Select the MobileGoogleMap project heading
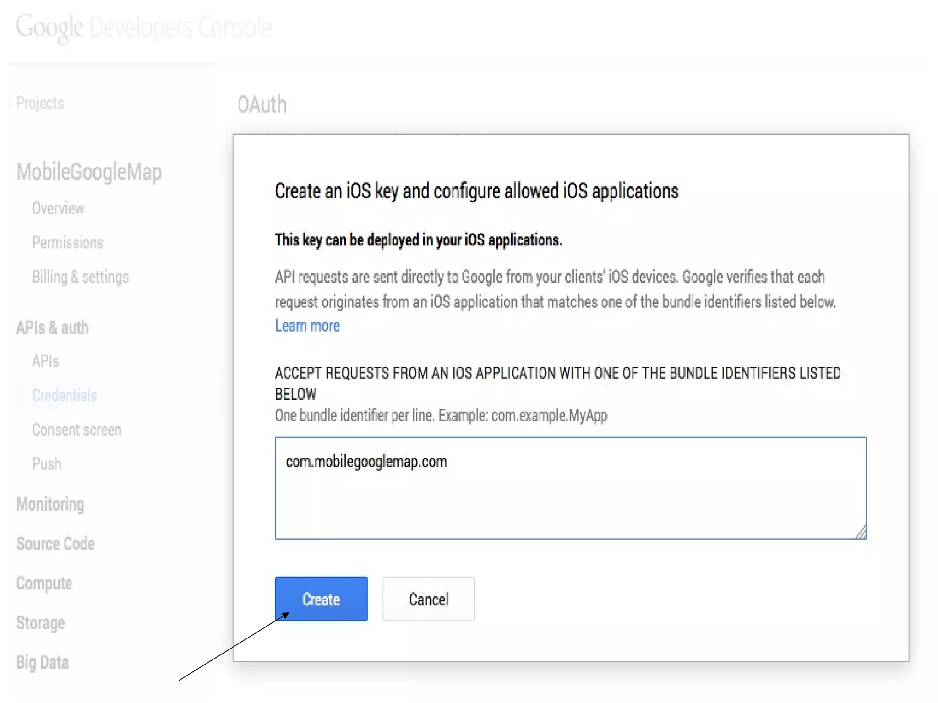938x703 pixels. coord(89,172)
